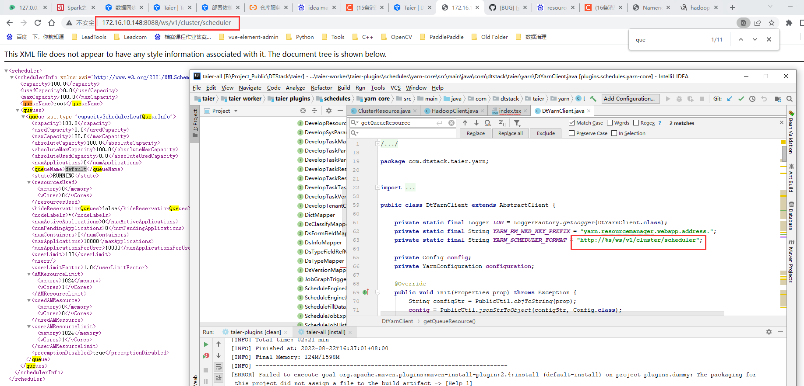Jump to next occurrence arrow in editor search
The height and width of the screenshot is (386, 804).
pos(476,123)
